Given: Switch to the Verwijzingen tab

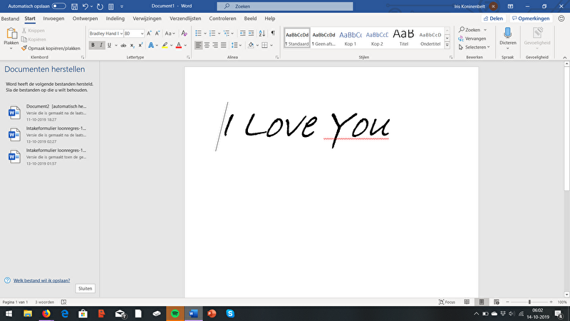Looking at the screenshot, I should (x=147, y=17).
